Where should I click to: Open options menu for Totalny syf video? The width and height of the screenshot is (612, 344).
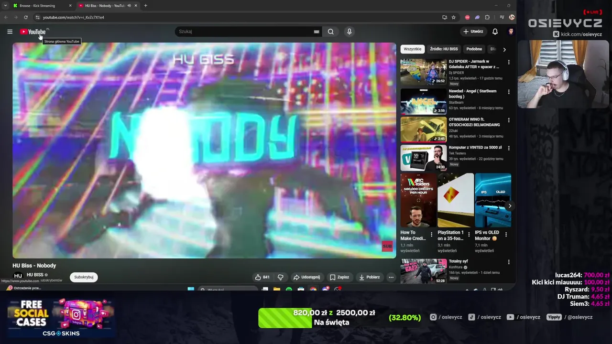[x=509, y=262]
